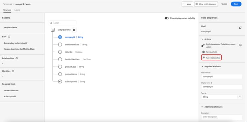The width and height of the screenshot is (247, 122).
Task: Click Apply Access and Data Governance Labels
Action: point(221,46)
